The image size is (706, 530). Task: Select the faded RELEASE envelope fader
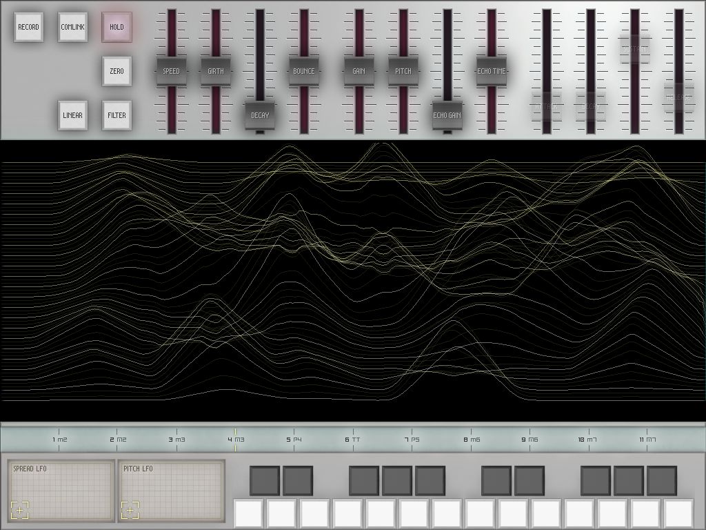click(x=678, y=98)
